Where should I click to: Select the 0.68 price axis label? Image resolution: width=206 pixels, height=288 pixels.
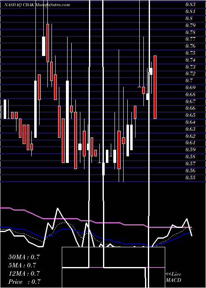190,95
